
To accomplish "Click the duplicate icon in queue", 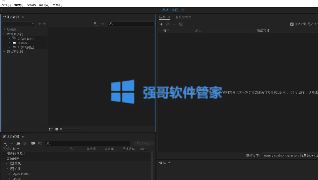I will pos(181,24).
